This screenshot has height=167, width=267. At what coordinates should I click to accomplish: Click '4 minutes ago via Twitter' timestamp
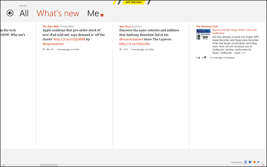point(68,49)
